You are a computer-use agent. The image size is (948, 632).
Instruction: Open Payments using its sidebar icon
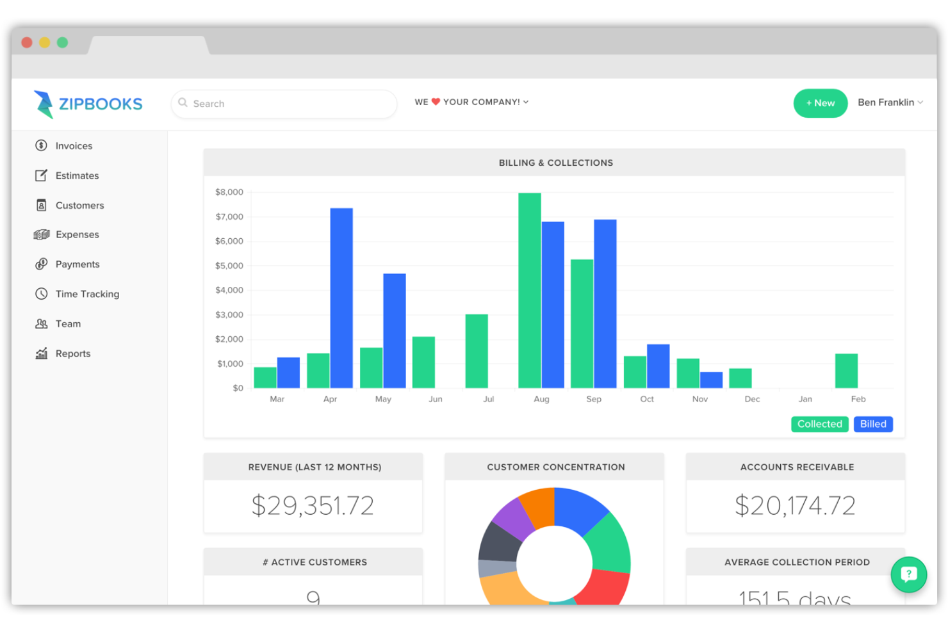[x=40, y=264]
